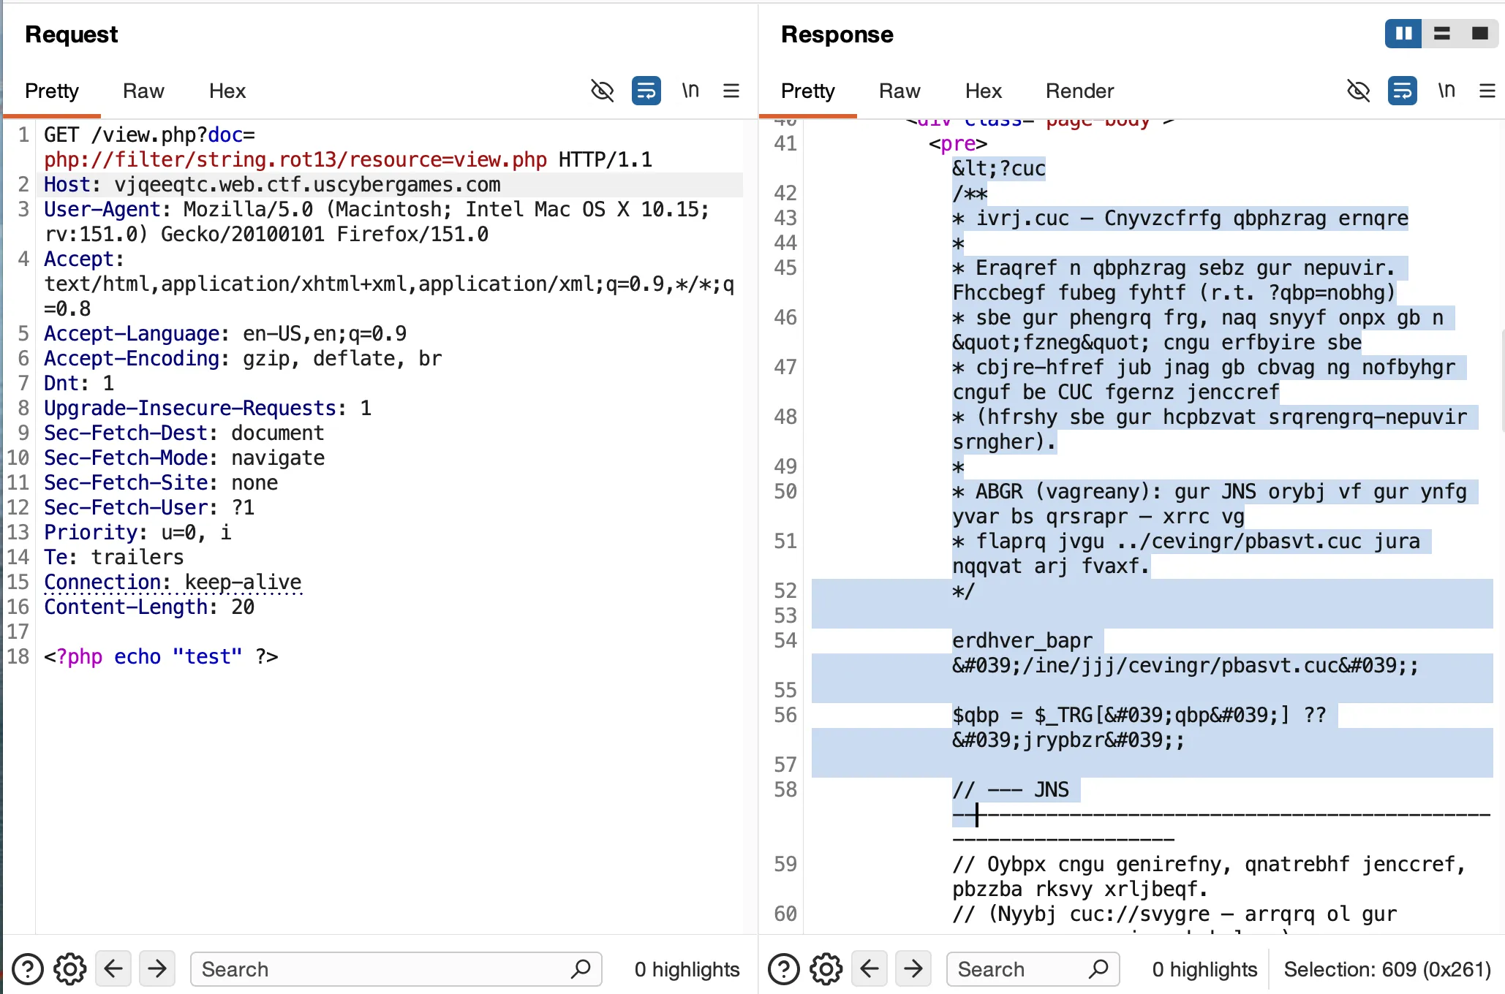
Task: Click the "ivrj.cuc" comment line in Response
Action: tap(1180, 219)
